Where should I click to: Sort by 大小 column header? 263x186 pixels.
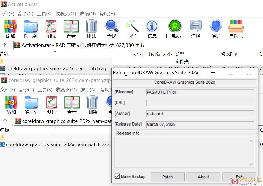tap(127, 54)
